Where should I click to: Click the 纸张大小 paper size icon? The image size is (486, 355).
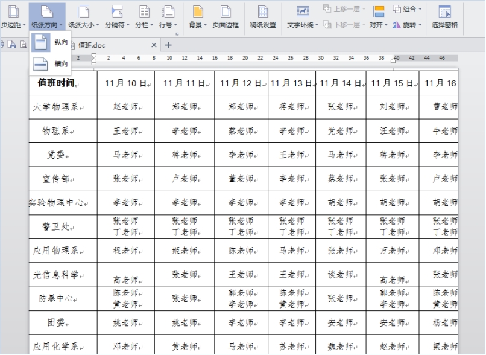point(83,12)
